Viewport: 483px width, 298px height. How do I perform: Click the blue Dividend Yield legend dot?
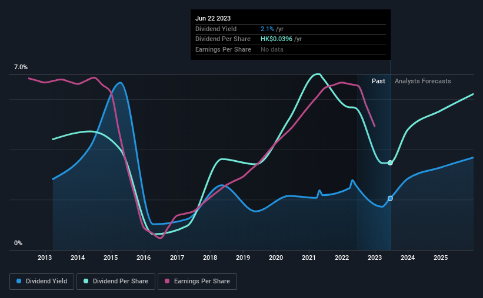click(19, 281)
